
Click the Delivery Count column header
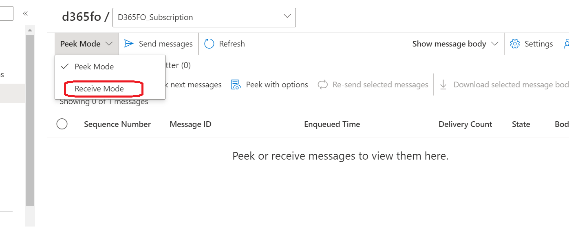[x=465, y=124]
